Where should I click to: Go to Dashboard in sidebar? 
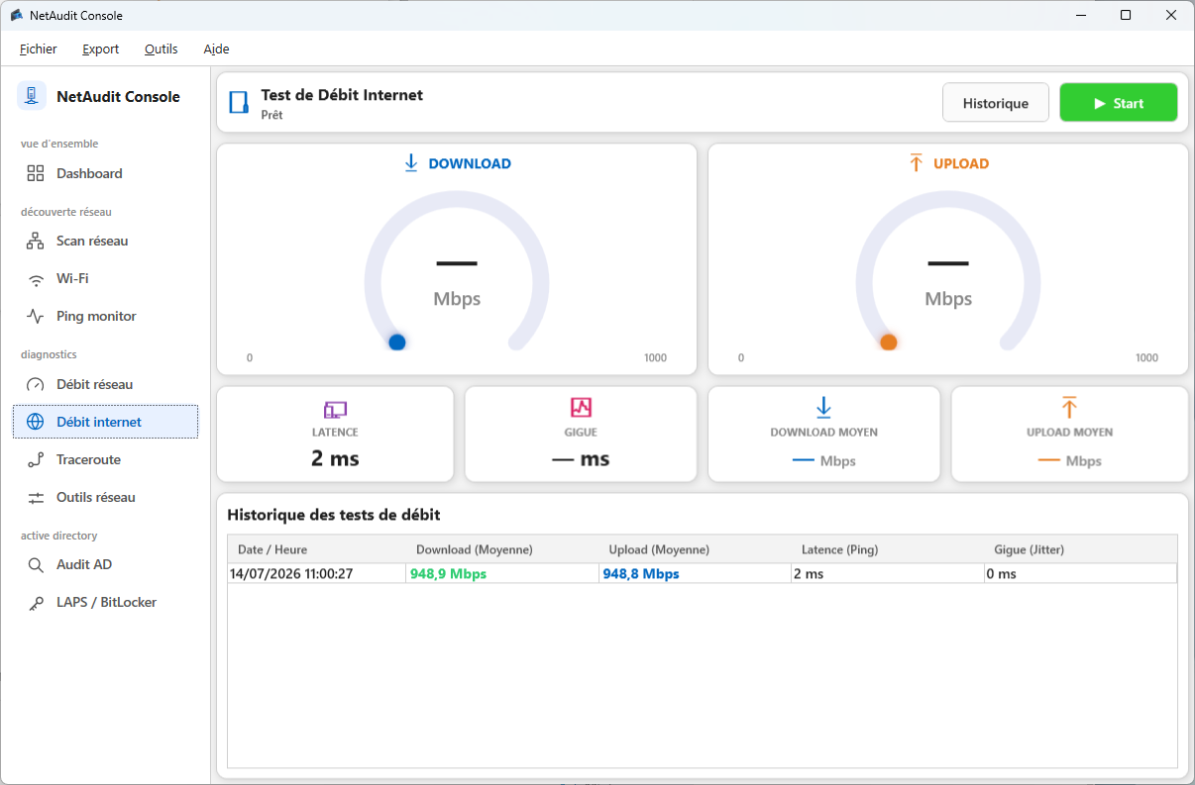pos(105,173)
